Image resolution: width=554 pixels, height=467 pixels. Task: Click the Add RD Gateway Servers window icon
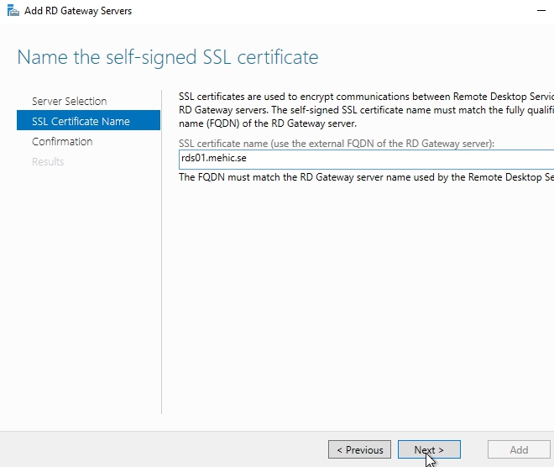coord(13,11)
